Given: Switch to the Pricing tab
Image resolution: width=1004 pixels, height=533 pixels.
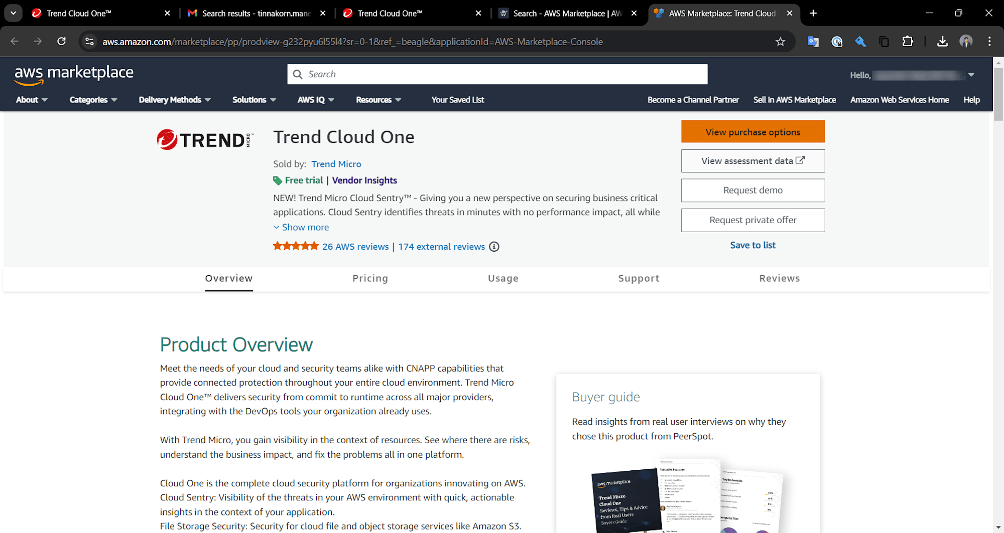Looking at the screenshot, I should [x=370, y=278].
